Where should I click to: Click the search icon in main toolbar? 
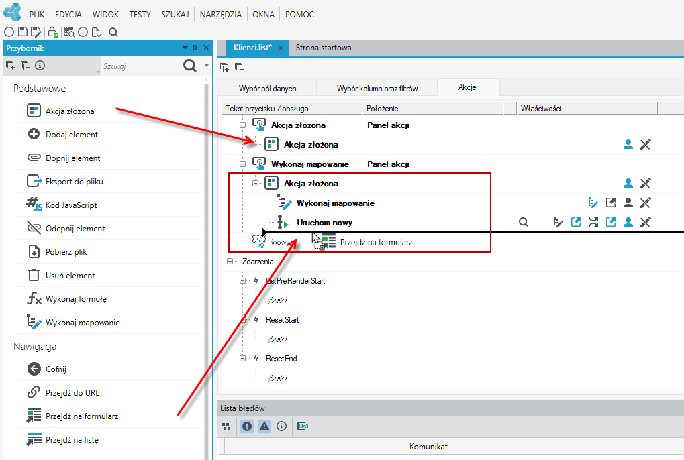coord(113,32)
